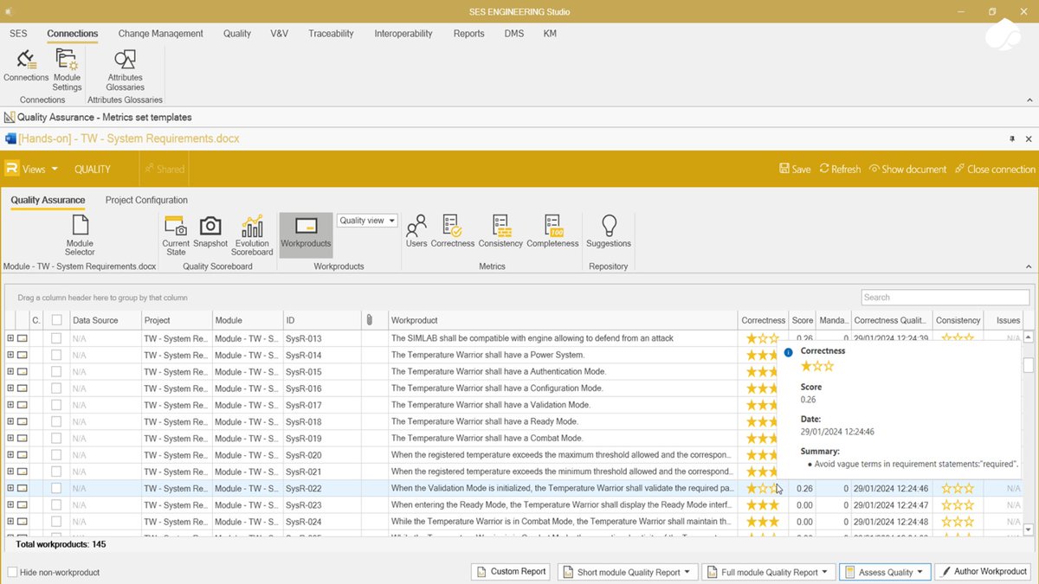The image size is (1039, 584).
Task: Tick the checkbox for SysR-019 row
Action: [56, 438]
